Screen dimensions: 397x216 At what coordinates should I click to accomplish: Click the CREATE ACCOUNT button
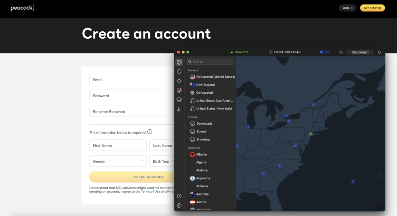coord(132,177)
